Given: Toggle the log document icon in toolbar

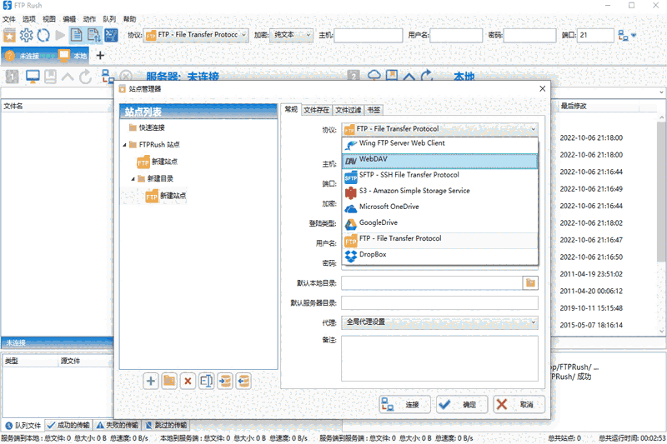Looking at the screenshot, I should 77,35.
